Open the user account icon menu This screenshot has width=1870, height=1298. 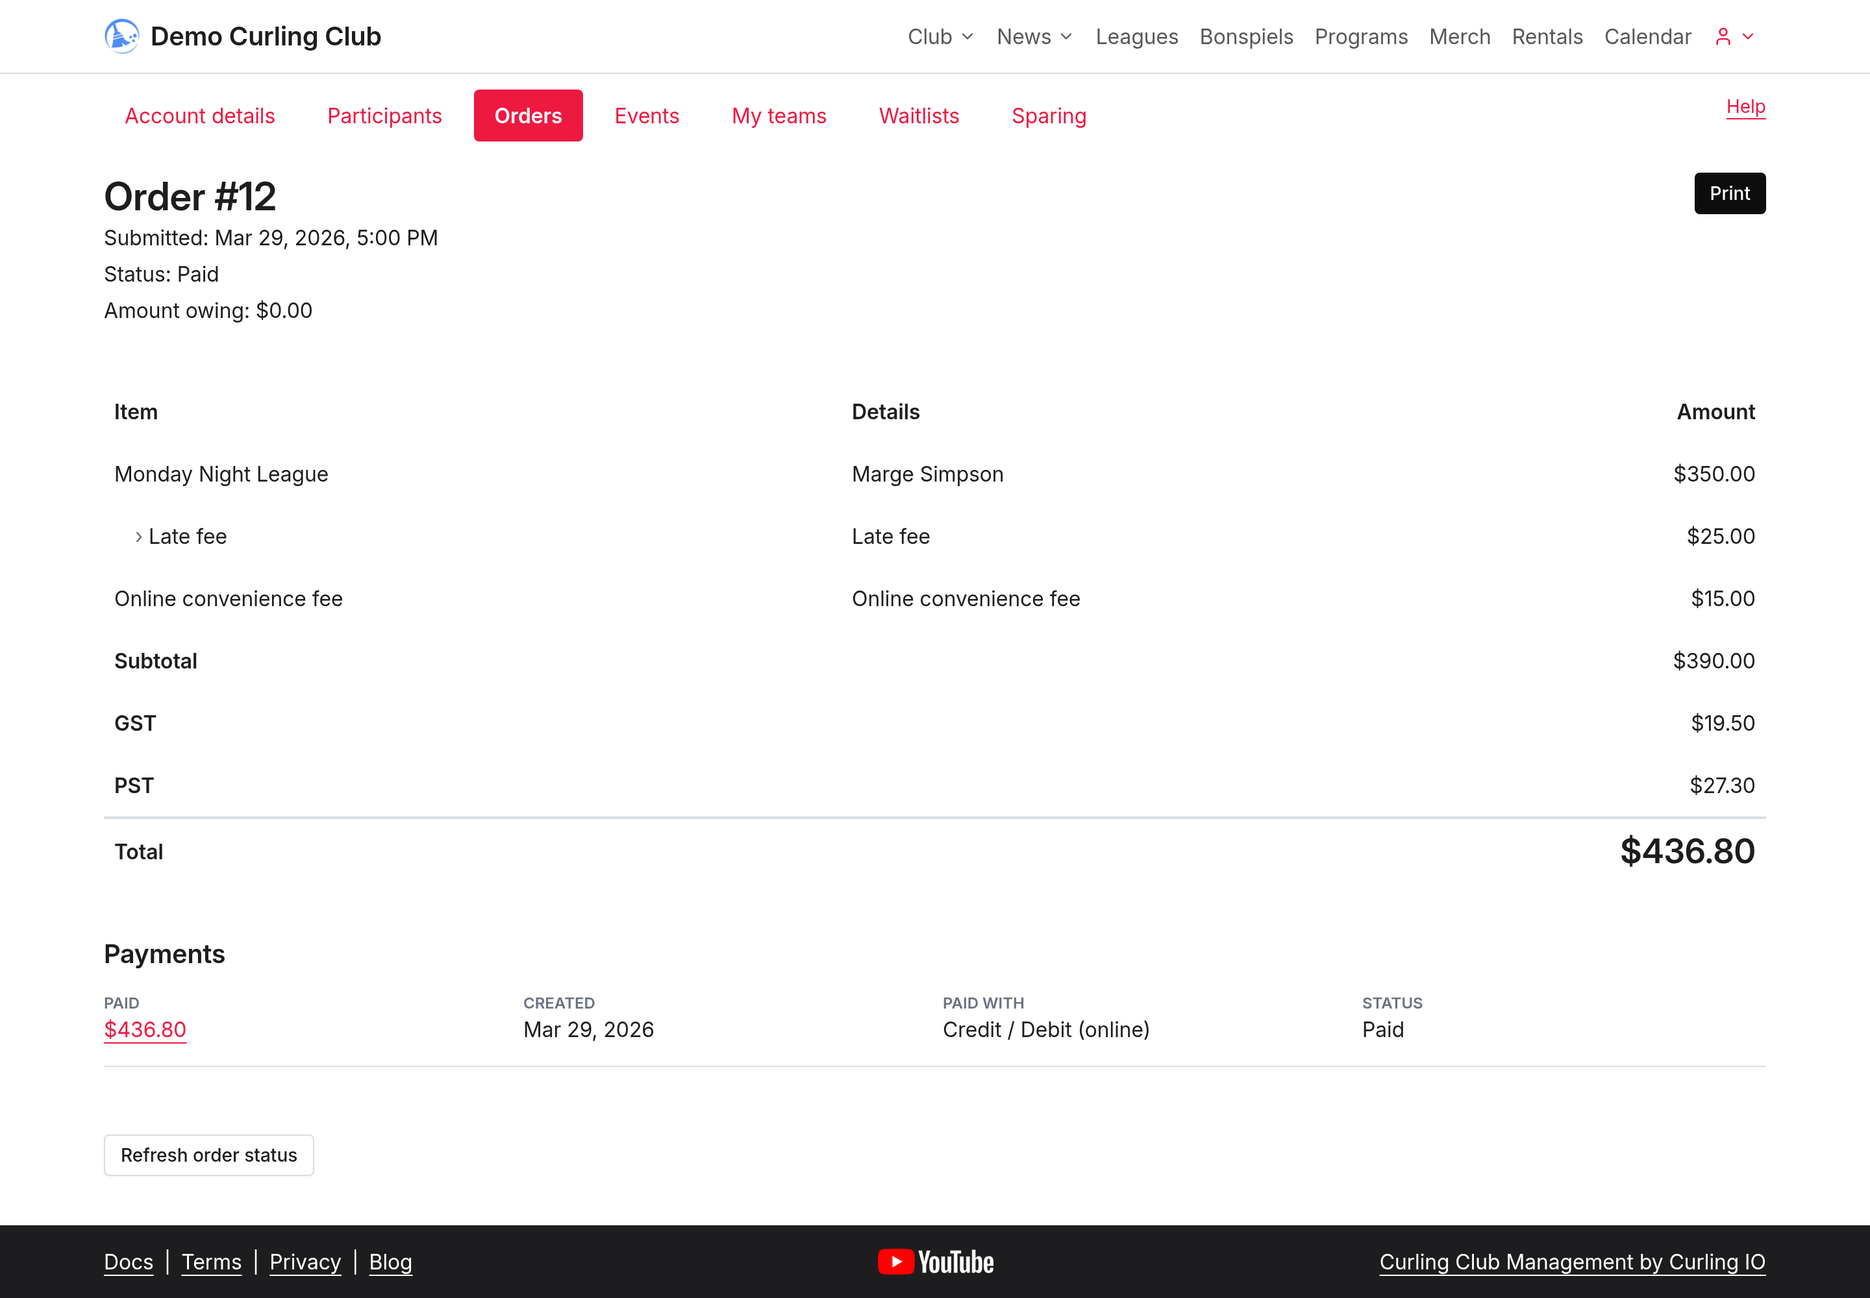coord(1734,36)
